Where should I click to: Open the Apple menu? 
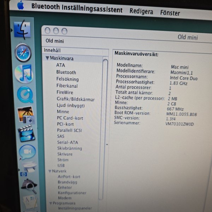coord(20,6)
